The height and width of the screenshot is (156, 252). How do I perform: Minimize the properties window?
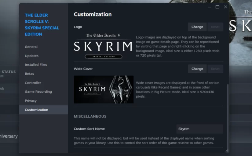pos(210,7)
